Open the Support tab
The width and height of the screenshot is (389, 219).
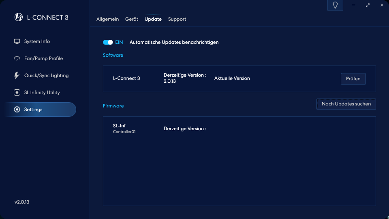(177, 19)
